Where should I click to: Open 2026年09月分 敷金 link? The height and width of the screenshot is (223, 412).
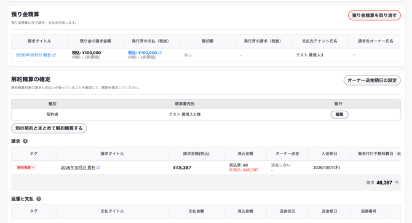click(33, 55)
